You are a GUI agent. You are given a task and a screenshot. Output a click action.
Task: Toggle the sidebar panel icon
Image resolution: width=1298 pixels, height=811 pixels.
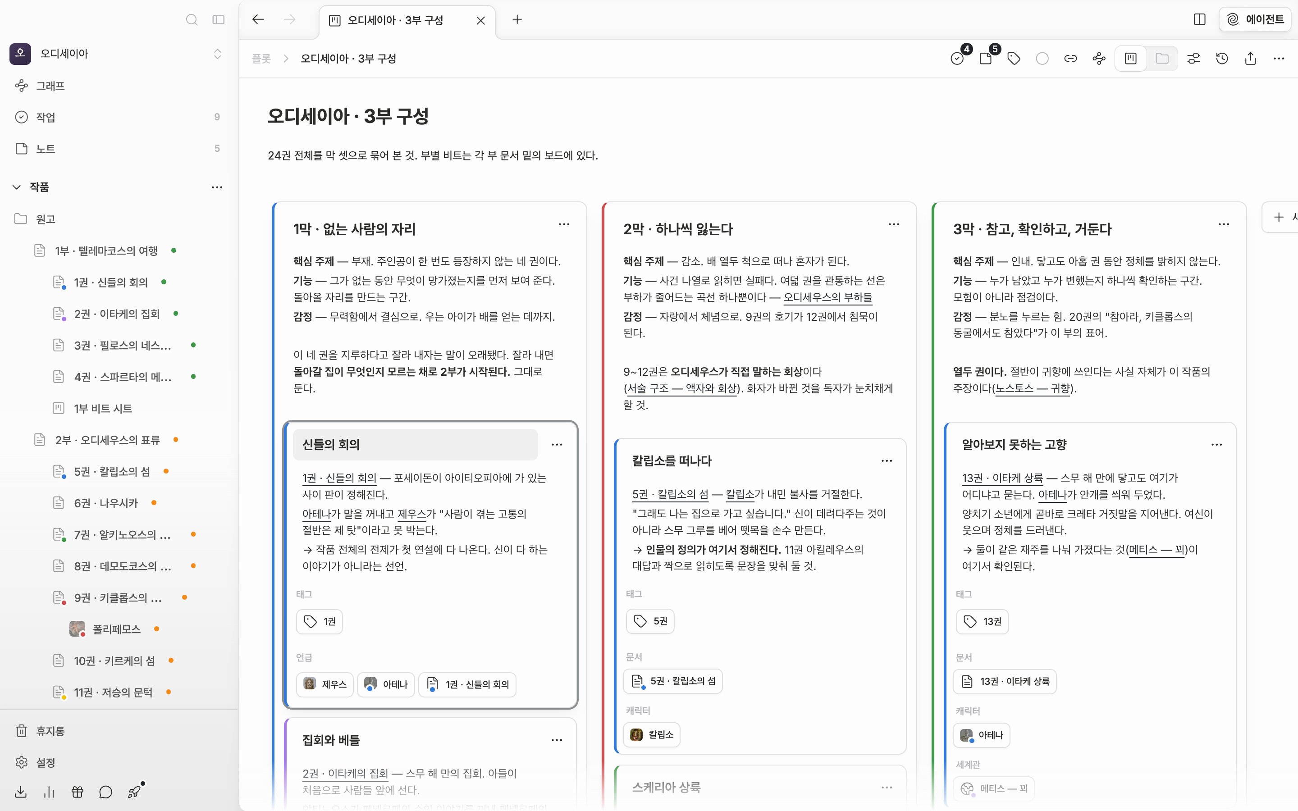pos(218,20)
